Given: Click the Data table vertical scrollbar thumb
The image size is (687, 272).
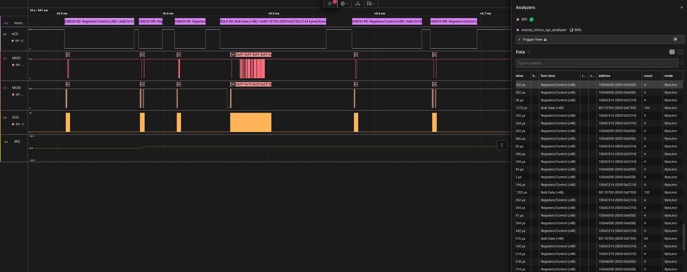Looking at the screenshot, I should [684, 237].
